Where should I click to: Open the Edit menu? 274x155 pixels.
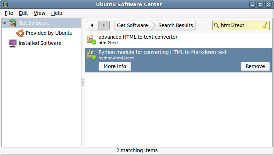coord(23,13)
